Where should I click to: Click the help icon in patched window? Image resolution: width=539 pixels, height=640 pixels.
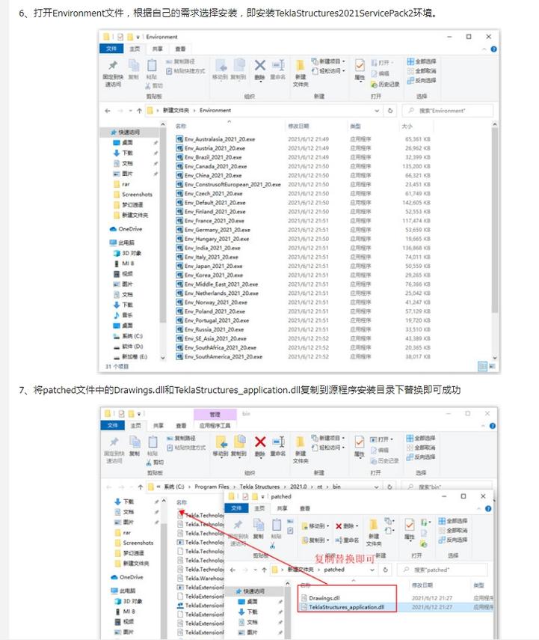coord(488,508)
